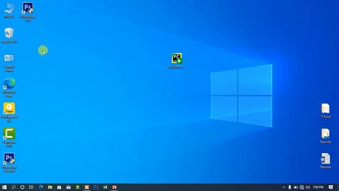339x191 pixels.
Task: Open File Explorer from taskbar
Action: tap(50, 187)
